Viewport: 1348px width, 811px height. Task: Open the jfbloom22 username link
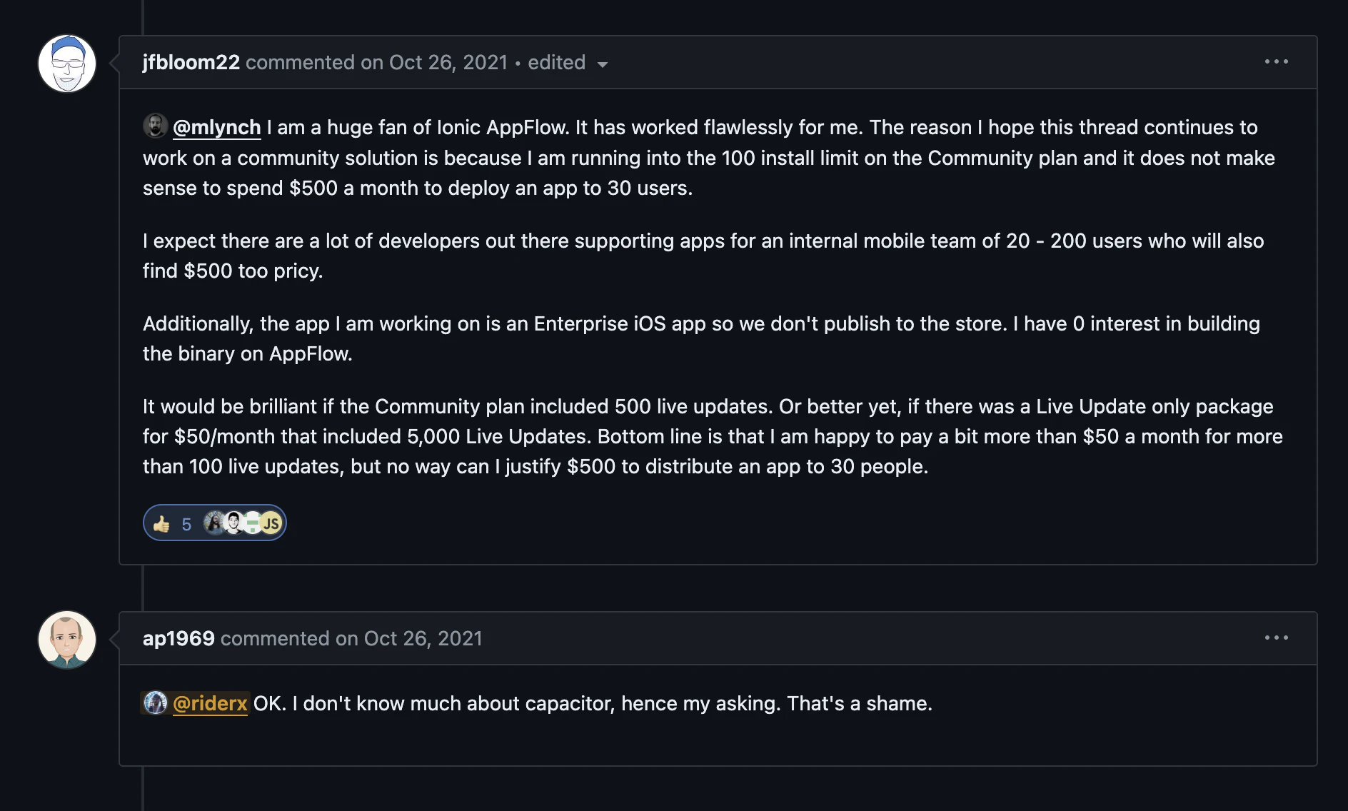pyautogui.click(x=191, y=63)
